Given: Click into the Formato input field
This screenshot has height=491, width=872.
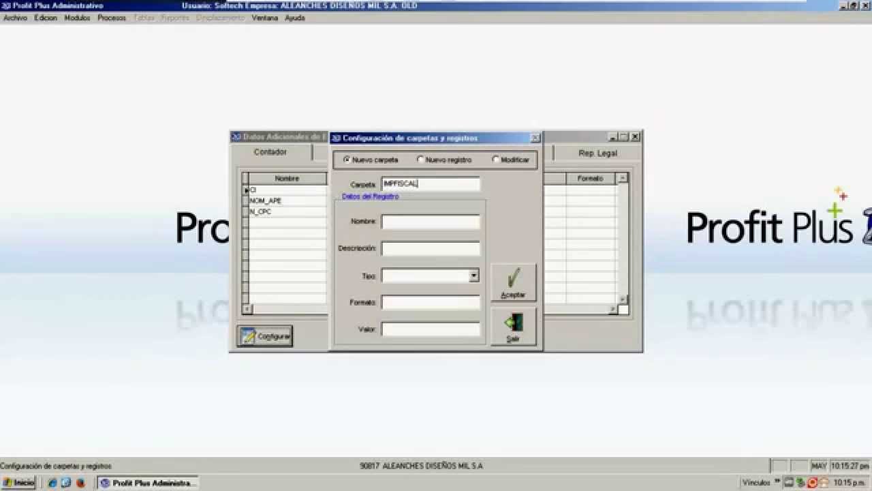Looking at the screenshot, I should pyautogui.click(x=431, y=302).
